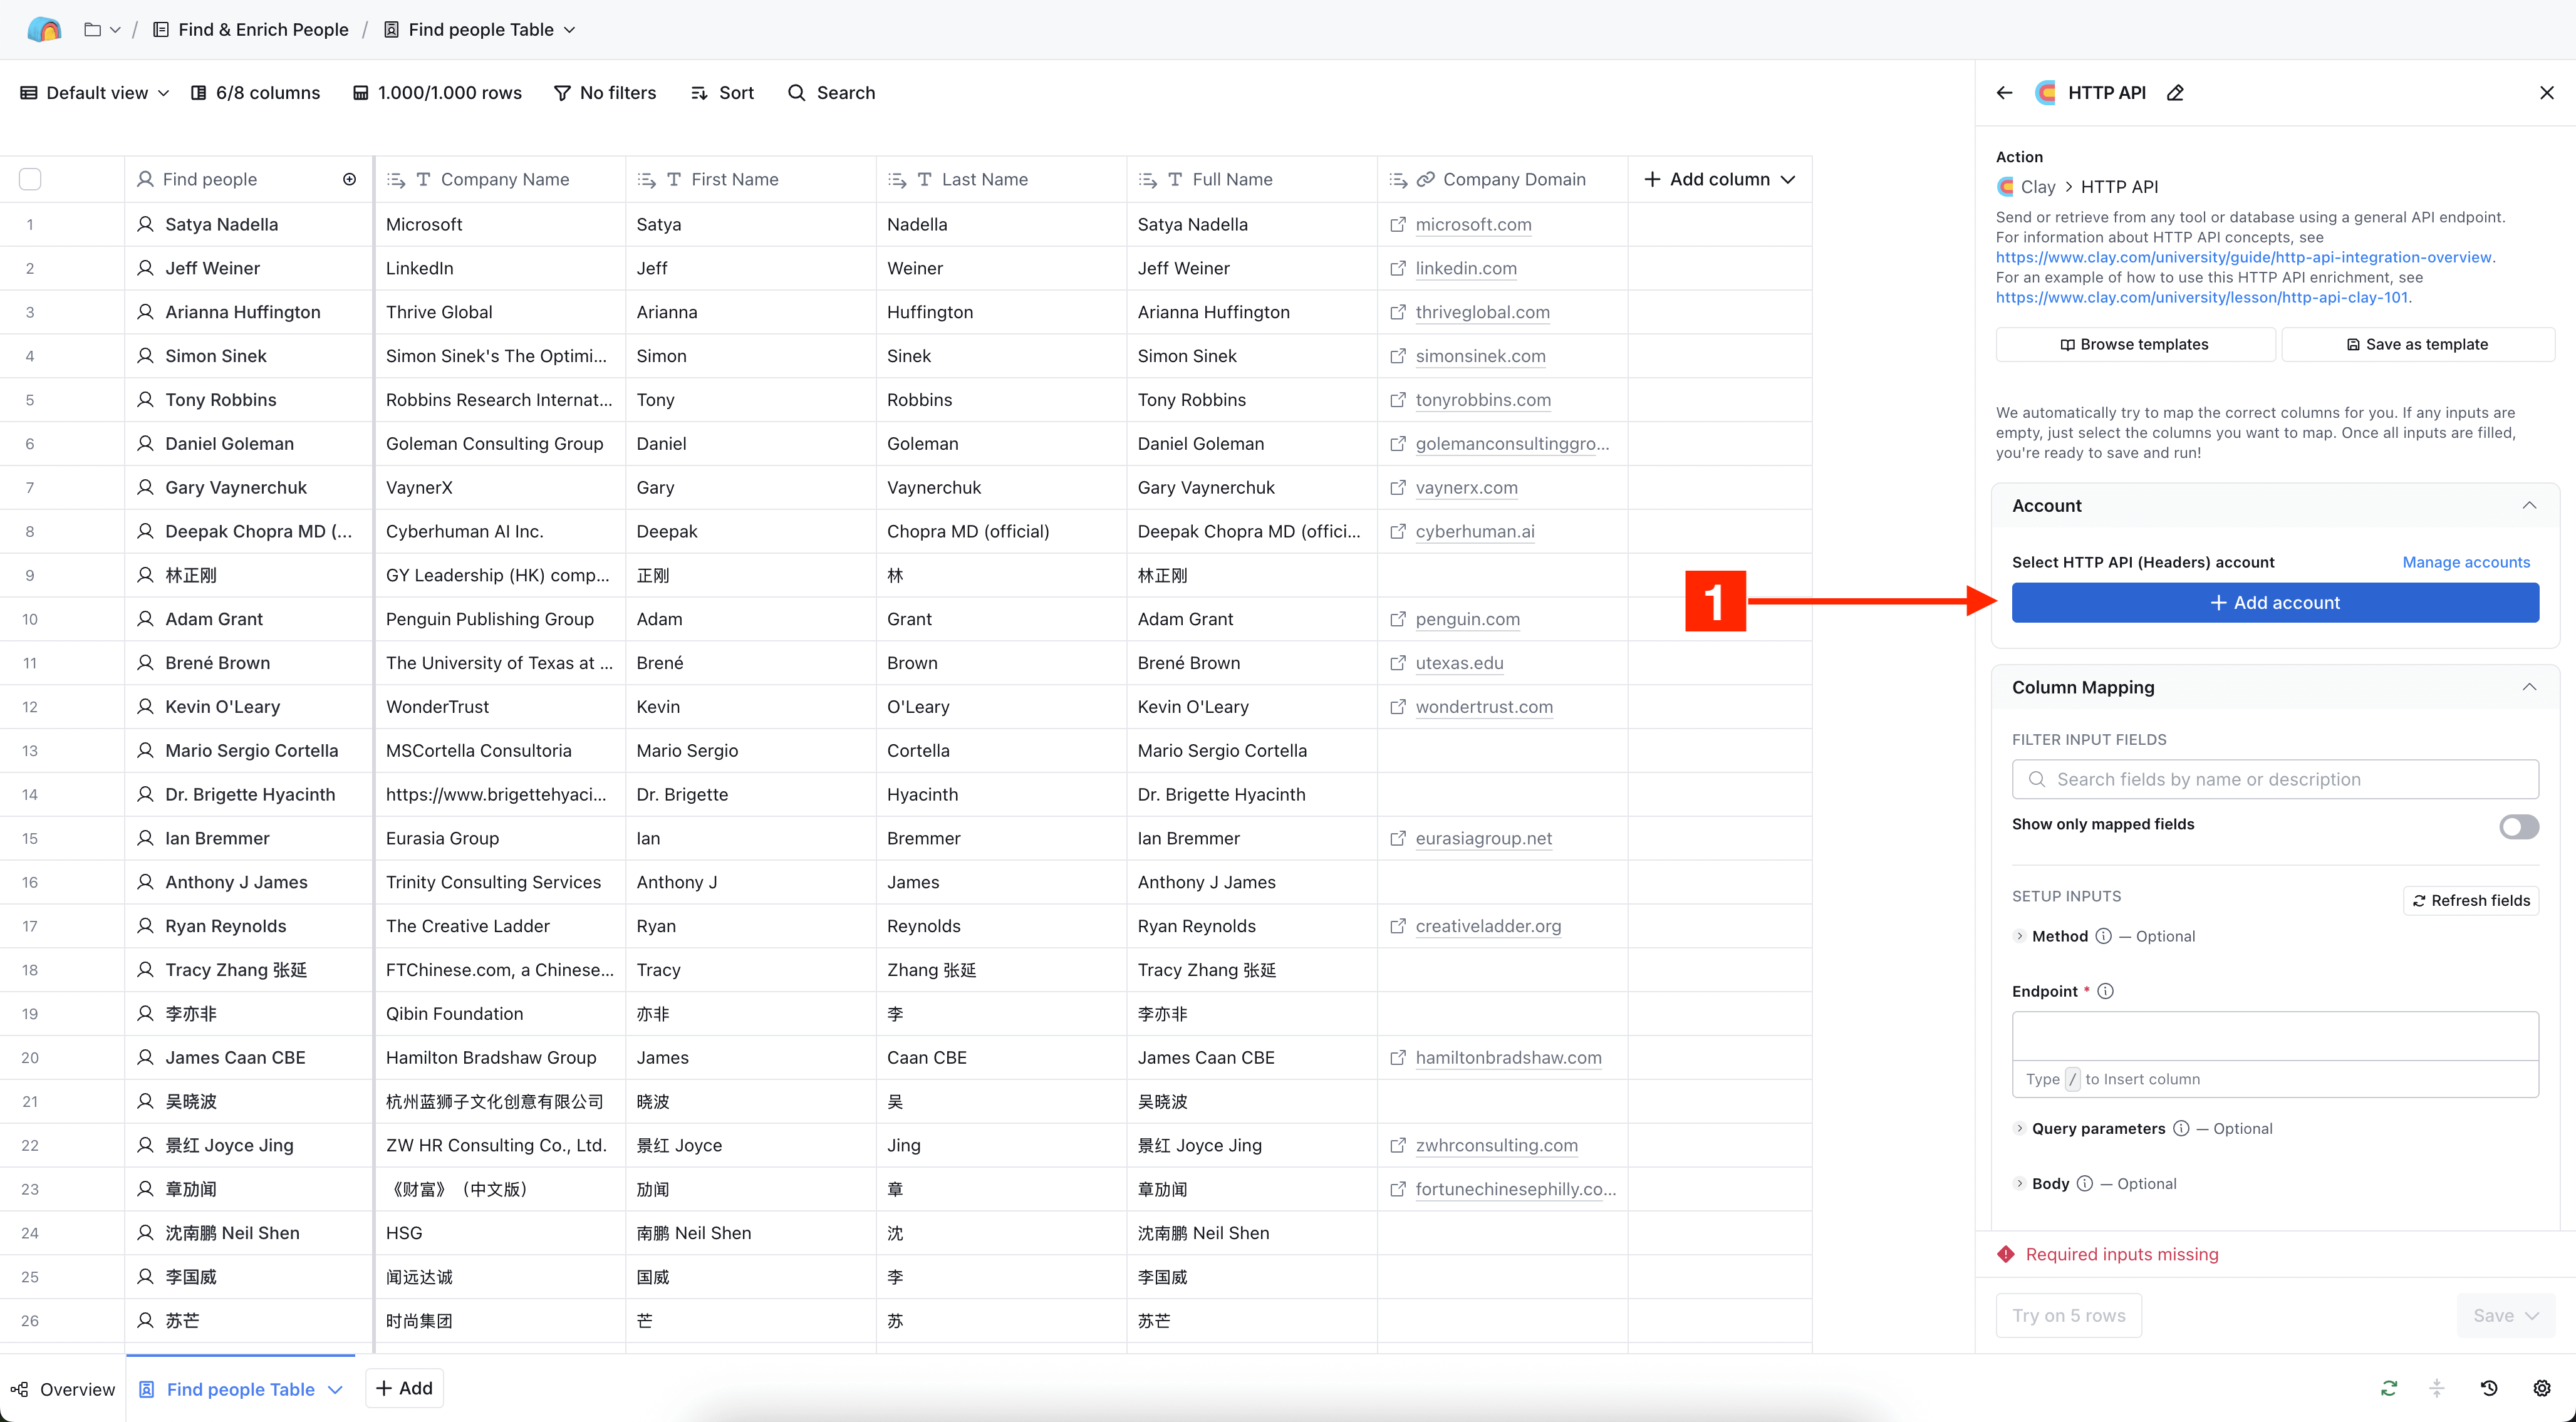Click person icon beside Satya Nadella
The image size is (2576, 1422).
coord(145,224)
